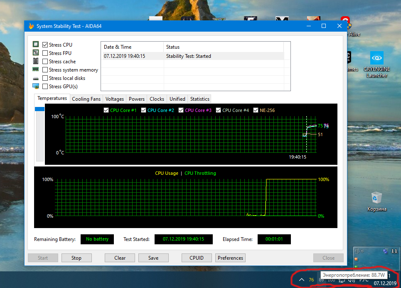Screen dimensions: 401x288
Task: Click the orange square indicator in desktop gadget
Action: pyautogui.click(x=356, y=259)
